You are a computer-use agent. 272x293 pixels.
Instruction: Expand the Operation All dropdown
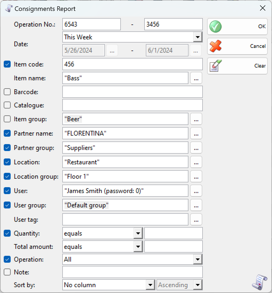click(x=198, y=259)
